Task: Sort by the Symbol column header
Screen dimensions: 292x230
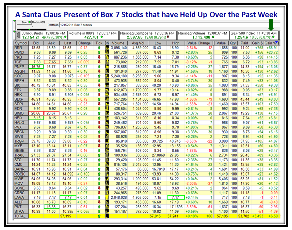Action: pos(21,43)
